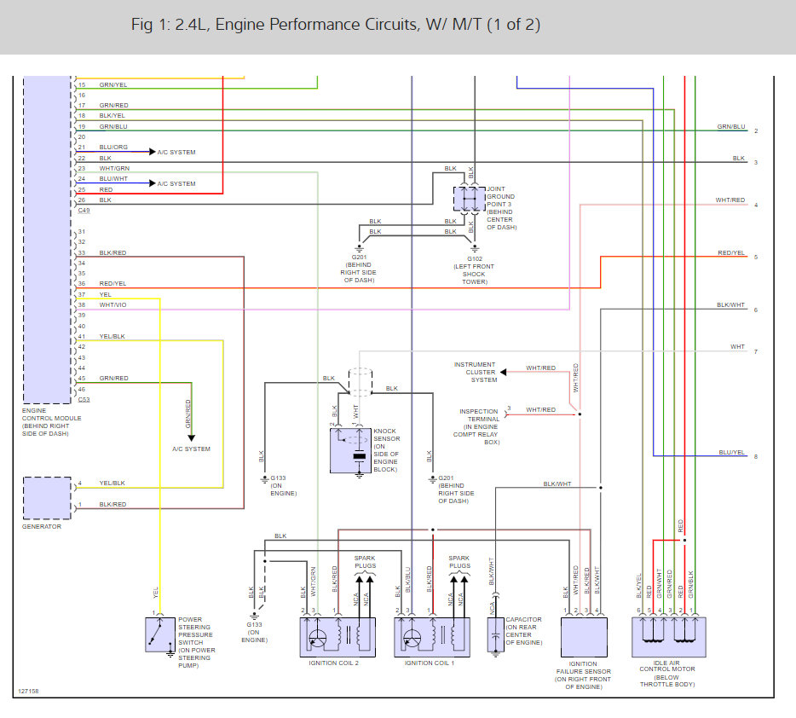Click the Joint Ground Point 3 box
Image resolution: width=796 pixels, height=718 pixels.
click(x=470, y=199)
